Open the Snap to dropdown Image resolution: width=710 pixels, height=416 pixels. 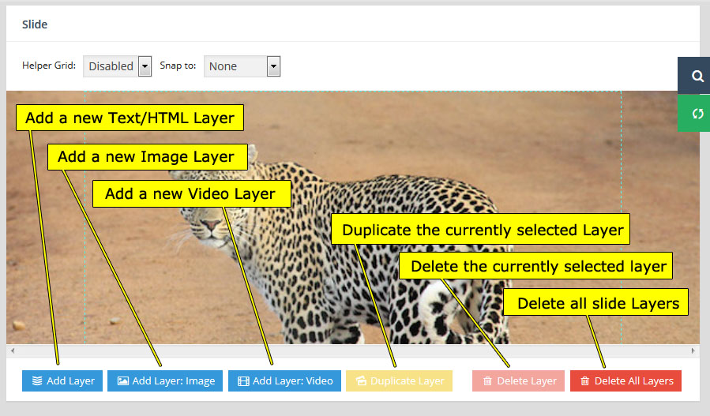point(242,66)
